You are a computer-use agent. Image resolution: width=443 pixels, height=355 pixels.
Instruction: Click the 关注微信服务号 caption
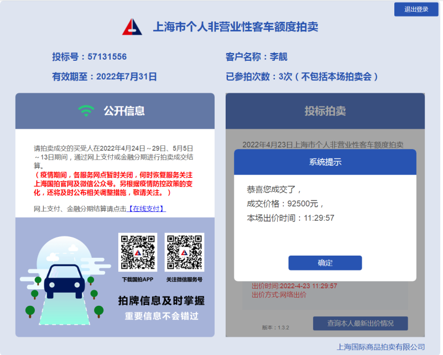[x=184, y=279]
